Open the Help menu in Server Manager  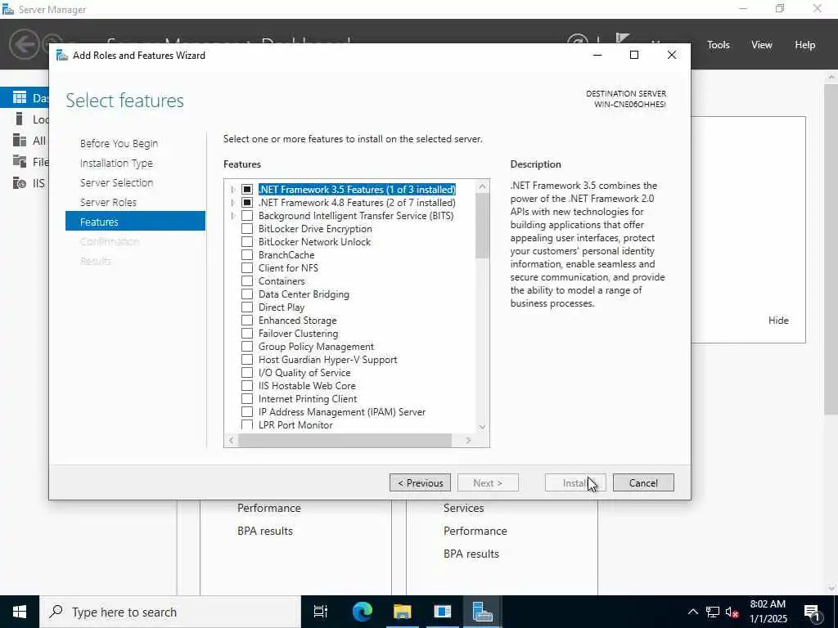[x=805, y=45]
